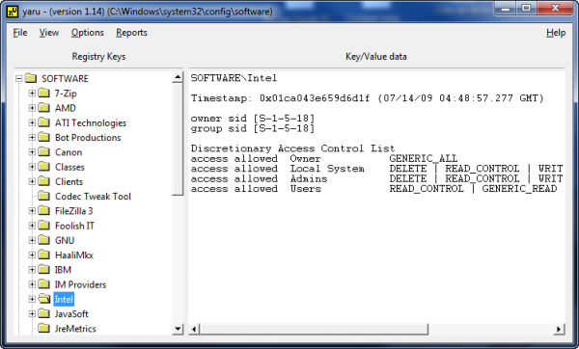The height and width of the screenshot is (349, 579).
Task: Open the View menu
Action: (49, 33)
